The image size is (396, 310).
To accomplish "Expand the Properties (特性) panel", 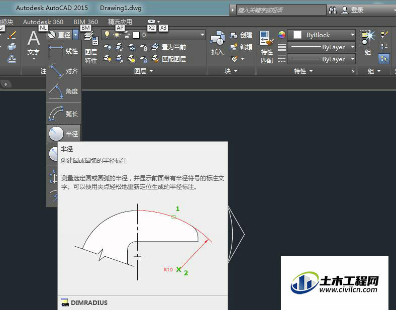I will [x=303, y=71].
